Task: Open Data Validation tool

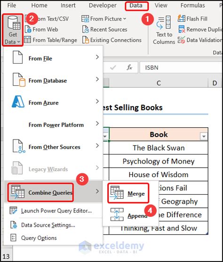Action: pyautogui.click(x=200, y=40)
